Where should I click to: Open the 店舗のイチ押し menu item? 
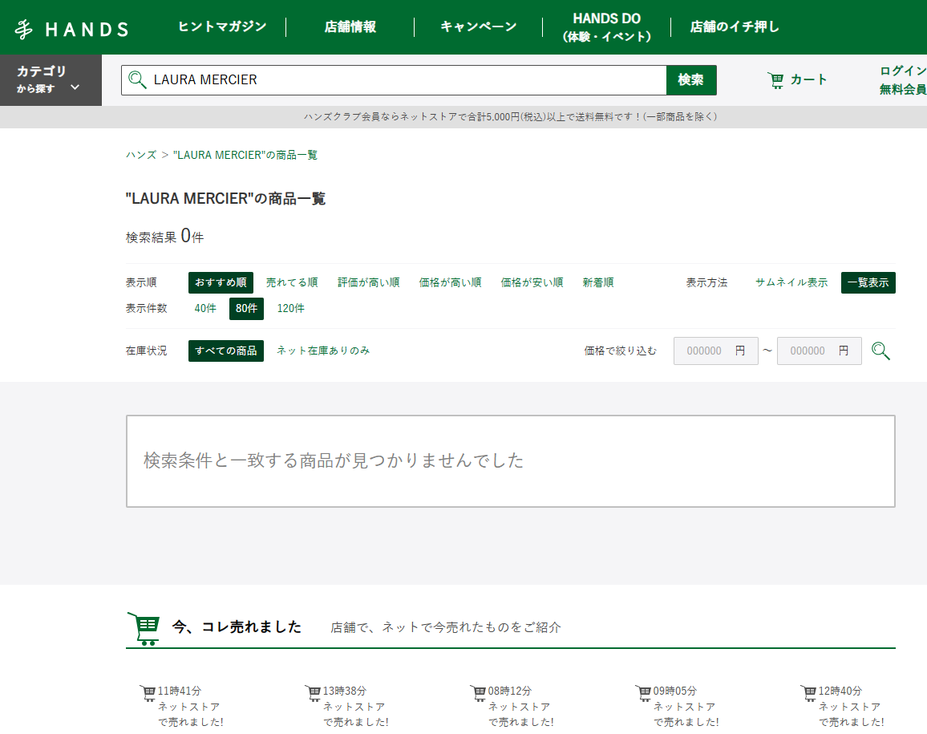[735, 26]
